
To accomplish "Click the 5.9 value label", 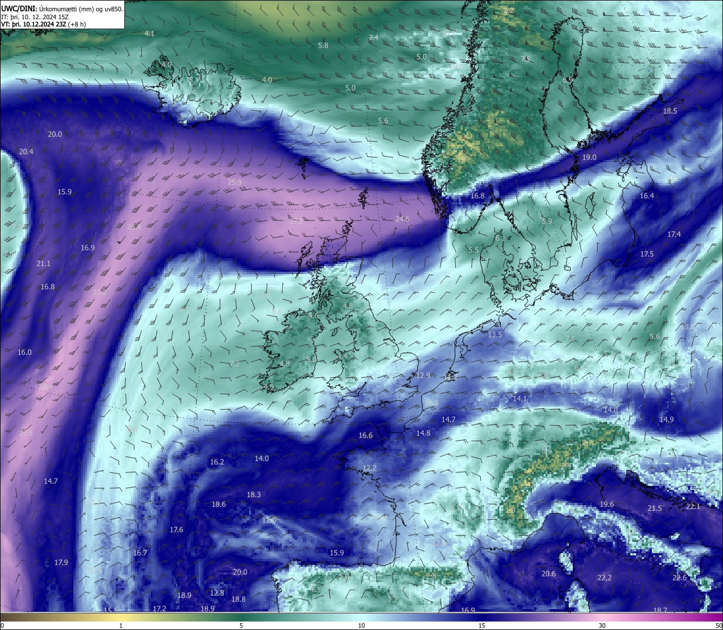I will click(x=546, y=221).
